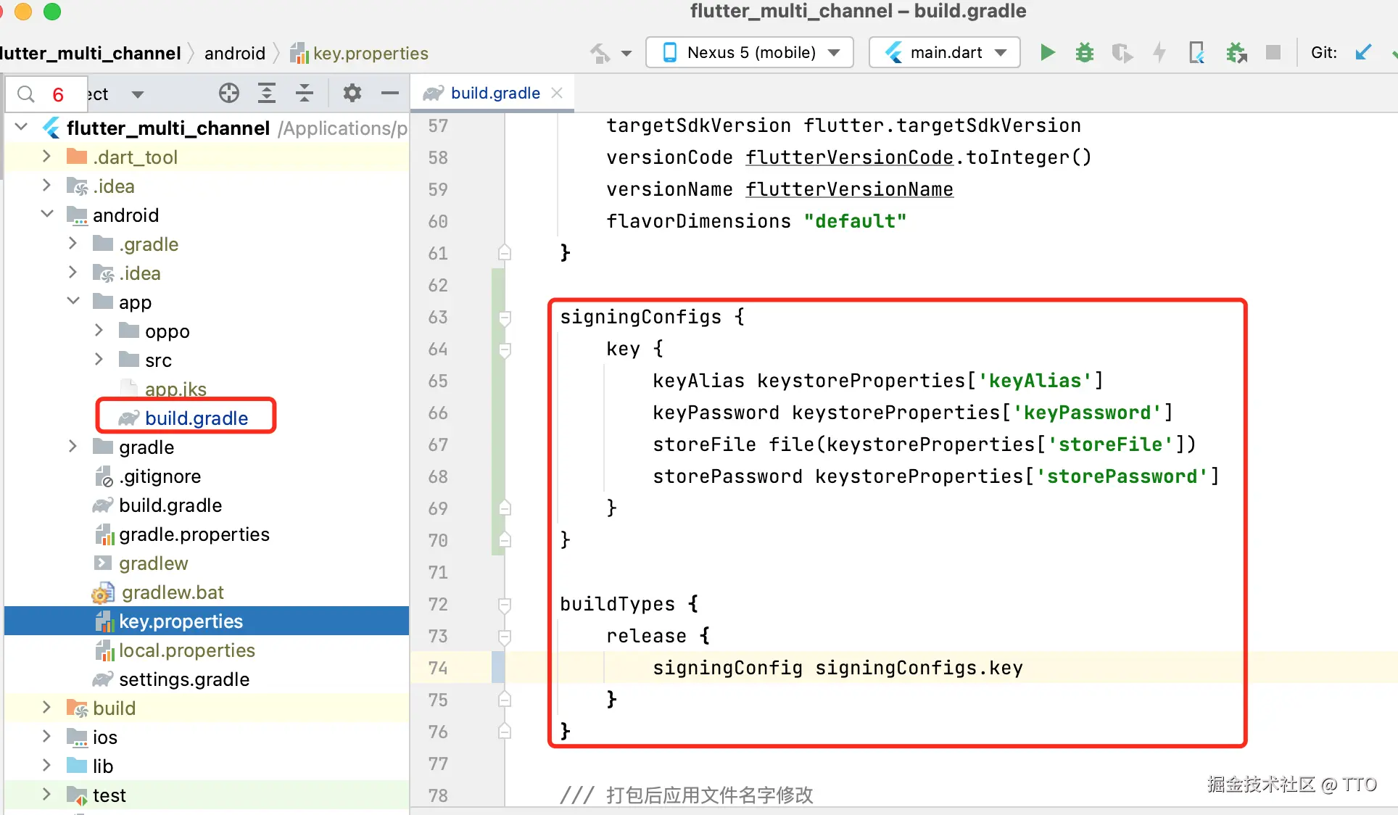Click the stop square icon
This screenshot has width=1398, height=815.
(x=1273, y=52)
